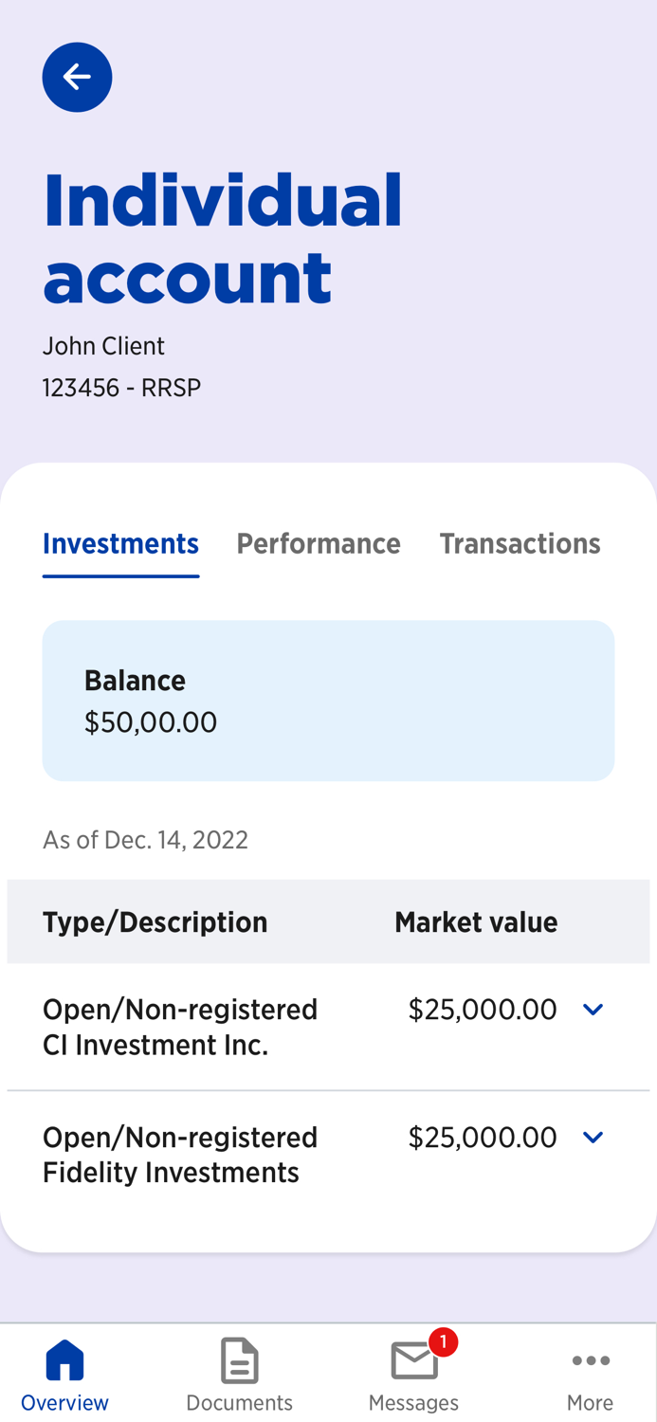
Task: Switch to the Performance tab
Action: (x=319, y=543)
